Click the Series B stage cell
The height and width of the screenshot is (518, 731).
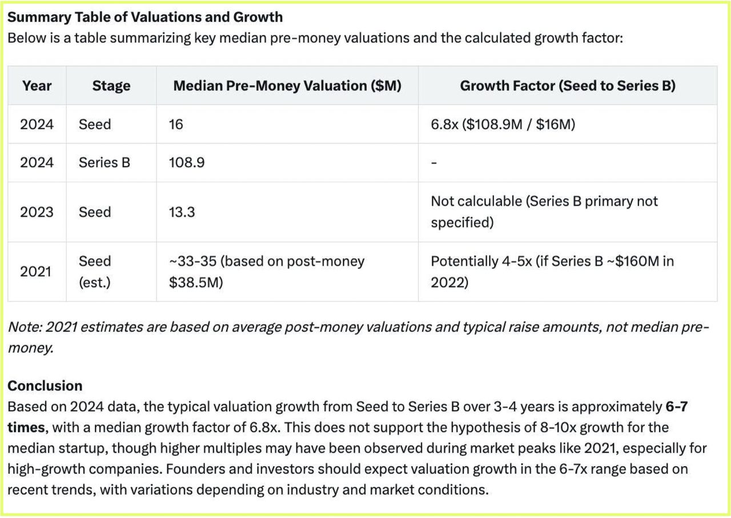pyautogui.click(x=111, y=163)
